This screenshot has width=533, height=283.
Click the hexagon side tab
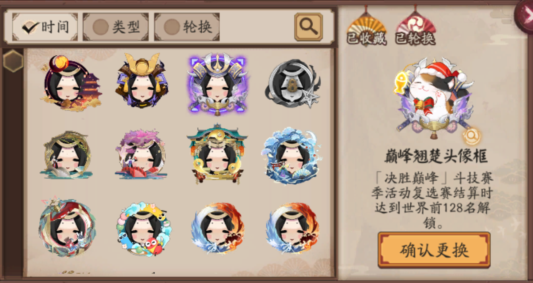(x=13, y=61)
